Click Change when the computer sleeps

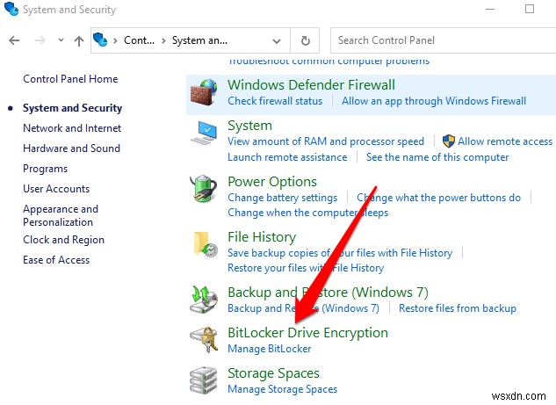click(307, 213)
